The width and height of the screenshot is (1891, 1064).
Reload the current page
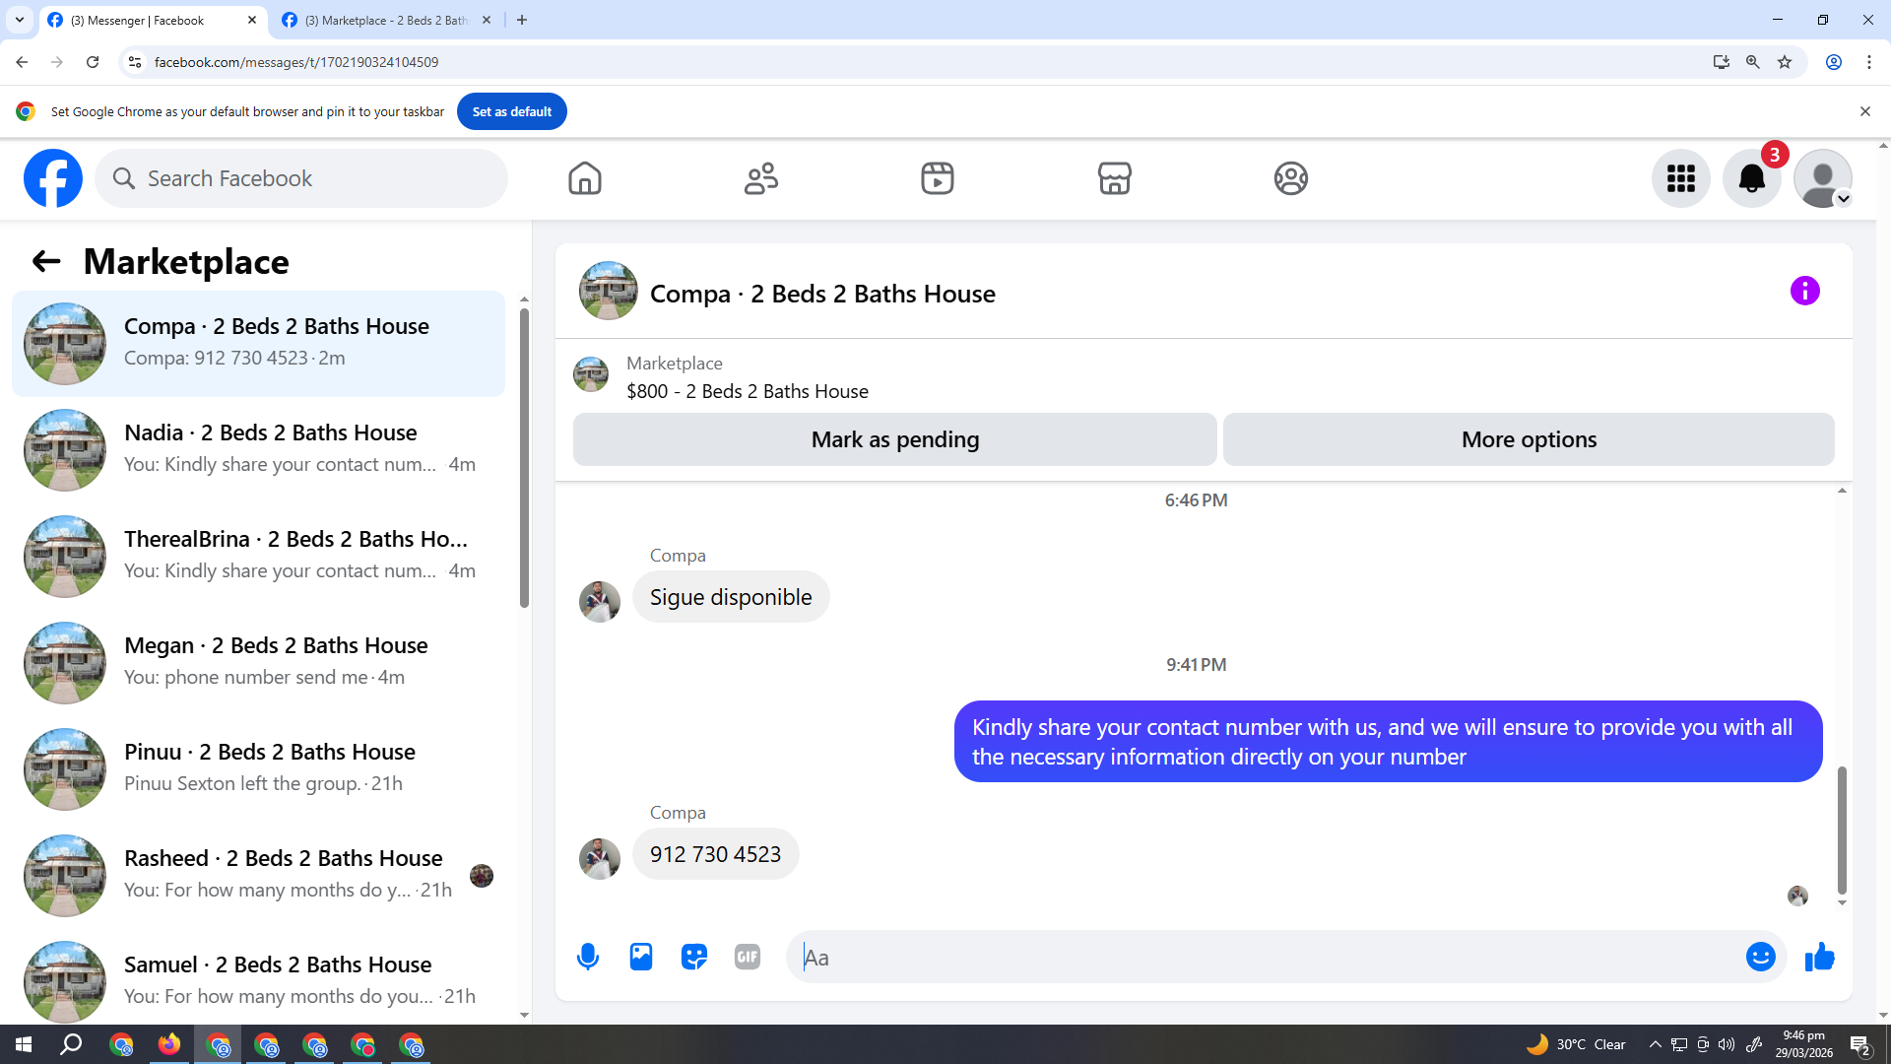click(x=93, y=62)
